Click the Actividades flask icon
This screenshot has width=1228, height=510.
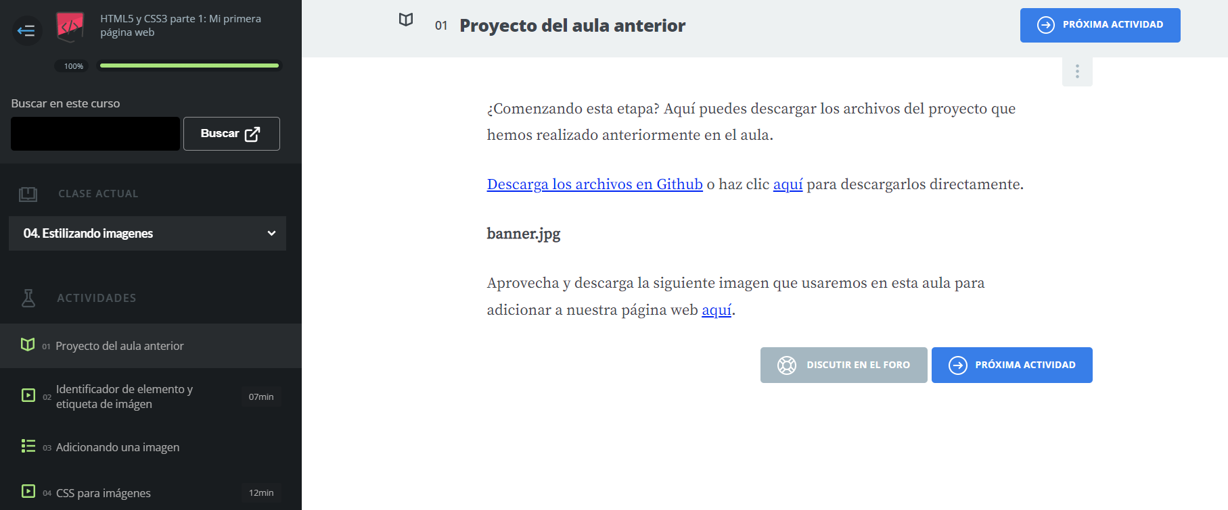28,298
